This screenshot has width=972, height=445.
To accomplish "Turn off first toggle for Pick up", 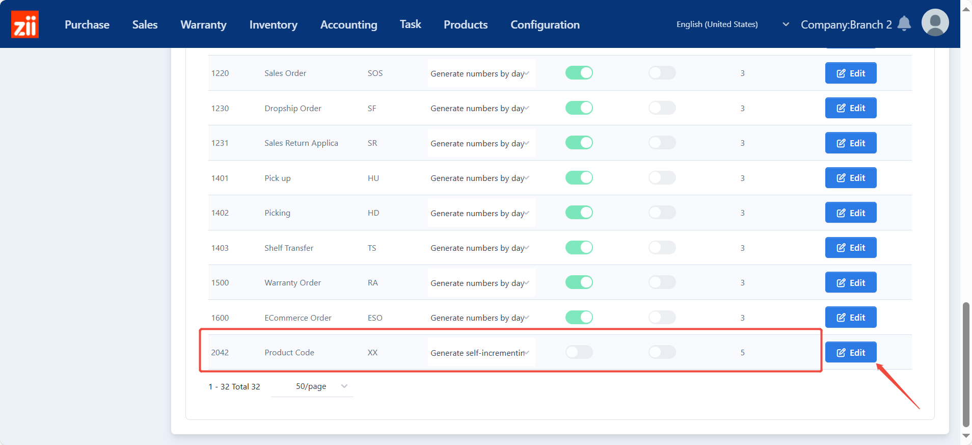I will click(579, 177).
